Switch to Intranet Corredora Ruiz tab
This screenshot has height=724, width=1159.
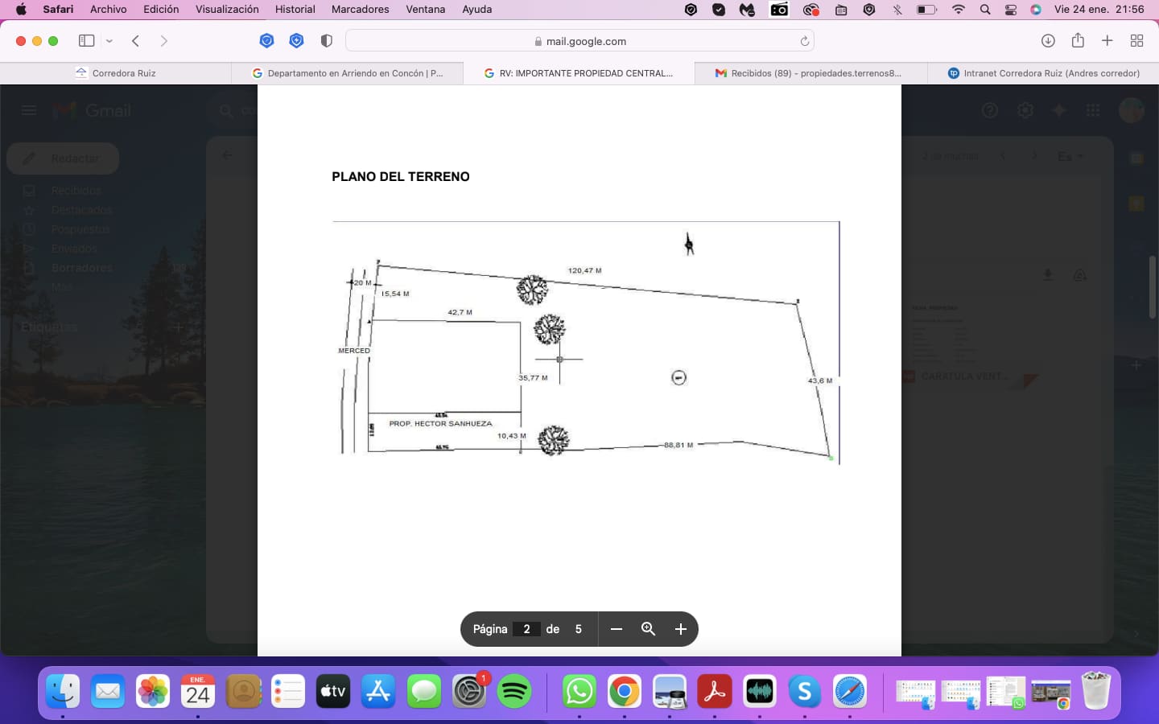[x=1043, y=73]
